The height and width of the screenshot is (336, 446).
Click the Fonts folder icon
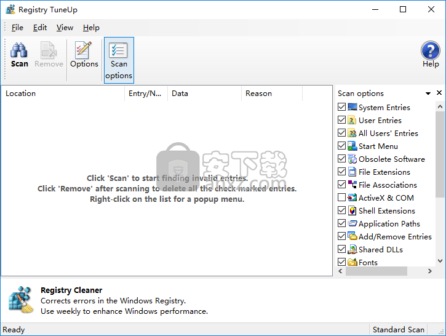click(352, 262)
